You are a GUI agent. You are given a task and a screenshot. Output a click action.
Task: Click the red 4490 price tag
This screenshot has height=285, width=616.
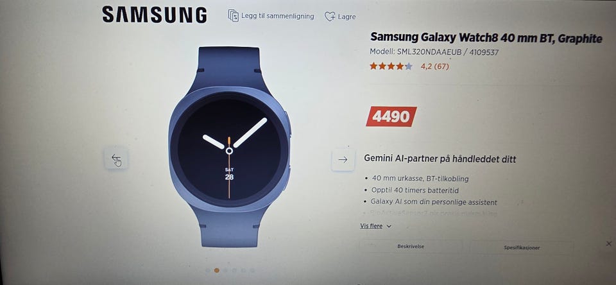coord(391,116)
